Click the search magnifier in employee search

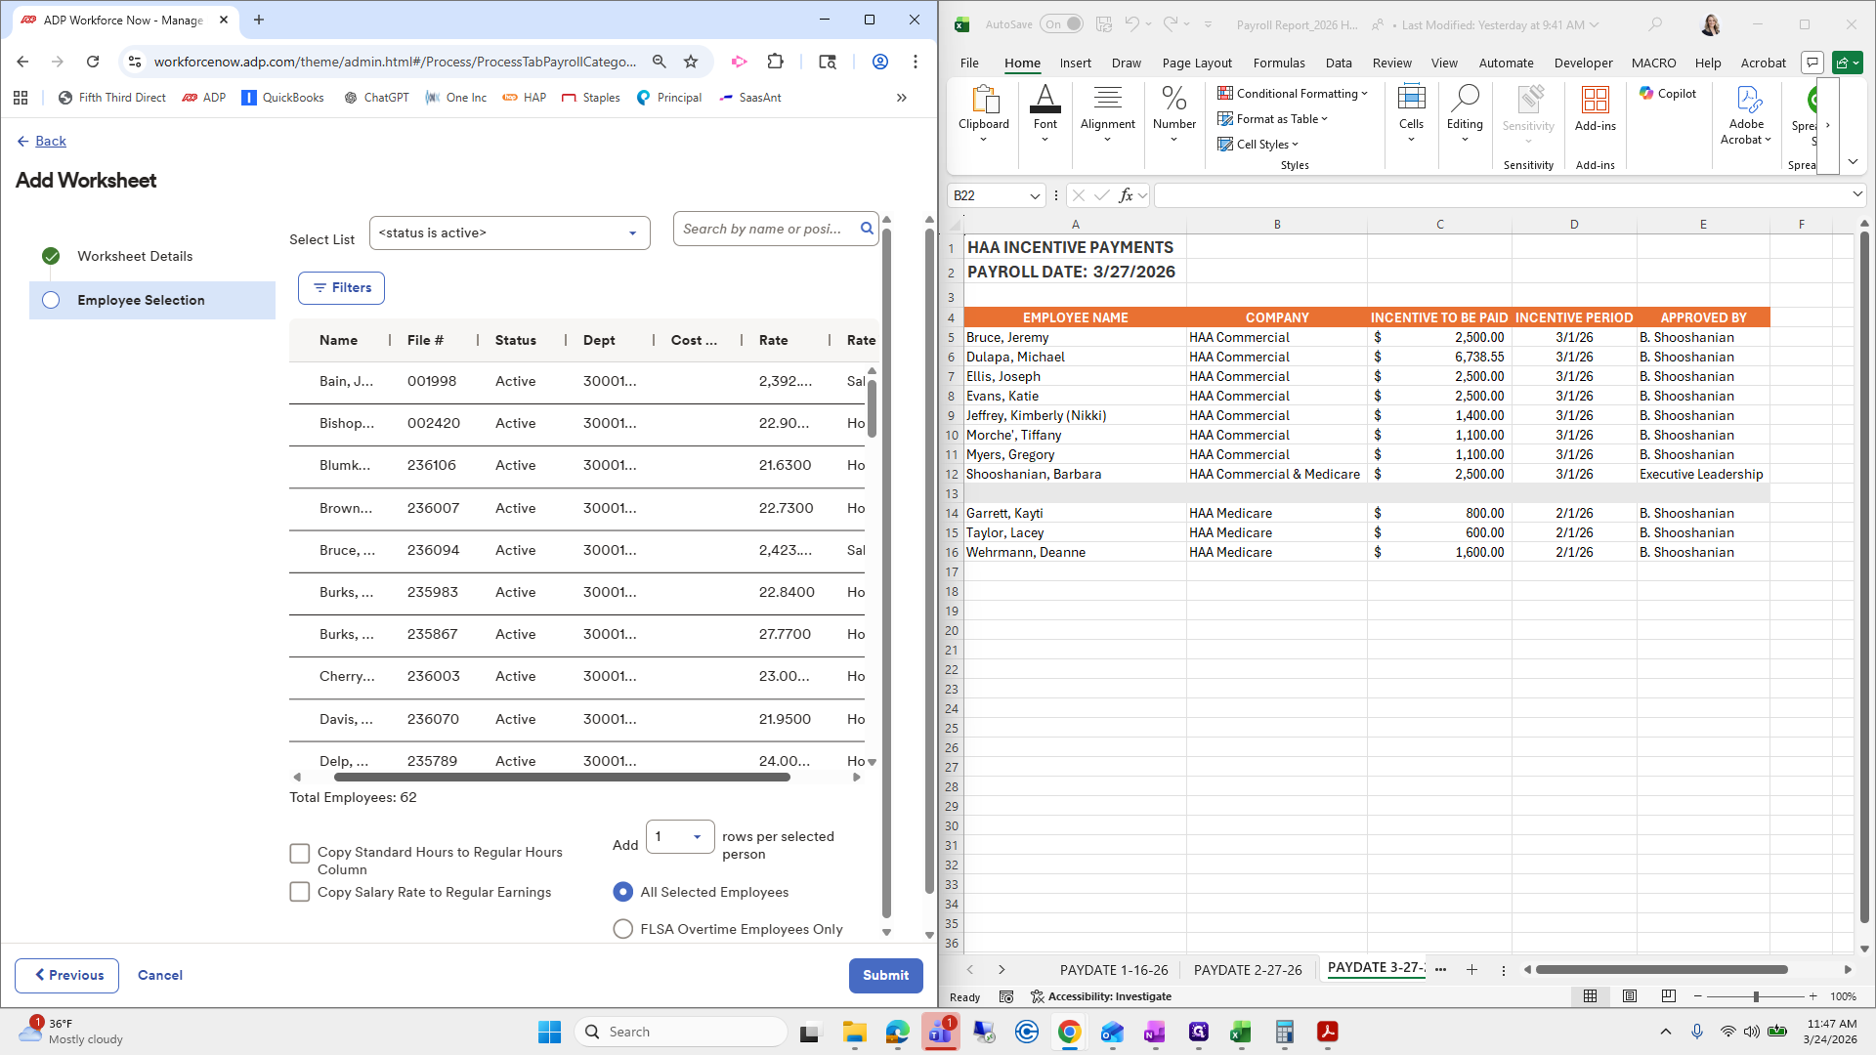coord(866,229)
